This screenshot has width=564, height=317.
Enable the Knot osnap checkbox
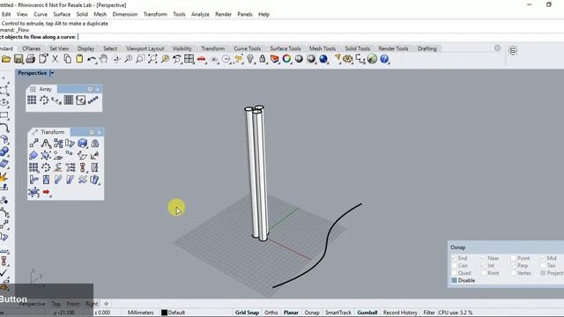coord(484,273)
